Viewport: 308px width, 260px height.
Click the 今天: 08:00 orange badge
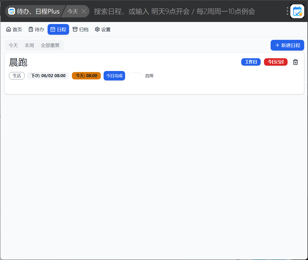pos(86,76)
